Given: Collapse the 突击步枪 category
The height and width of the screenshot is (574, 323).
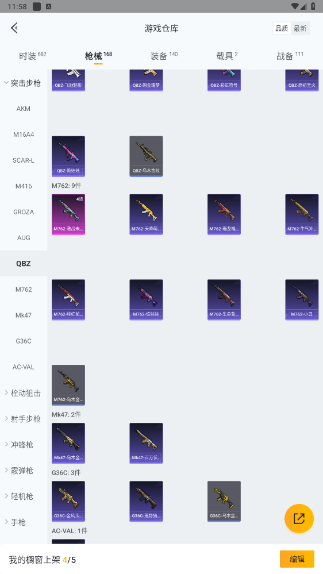Looking at the screenshot, I should pos(23,83).
